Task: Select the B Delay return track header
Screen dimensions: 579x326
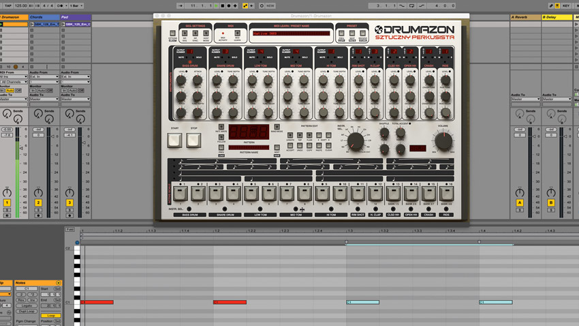Action: pyautogui.click(x=557, y=17)
